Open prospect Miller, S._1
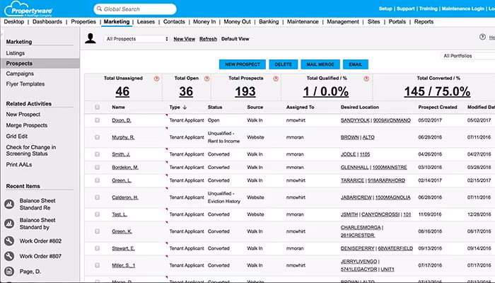This screenshot has width=495, height=283. point(124,265)
